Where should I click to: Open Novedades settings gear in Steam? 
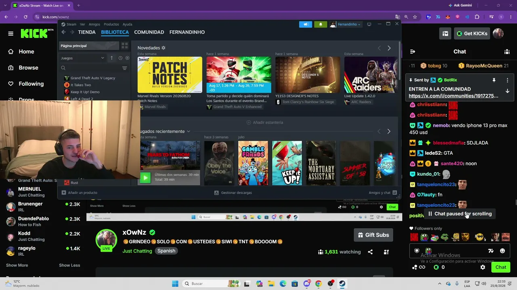(163, 48)
